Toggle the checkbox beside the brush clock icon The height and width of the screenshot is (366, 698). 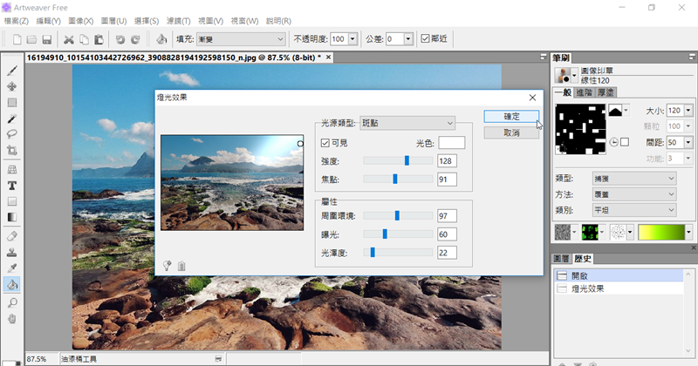tap(624, 142)
